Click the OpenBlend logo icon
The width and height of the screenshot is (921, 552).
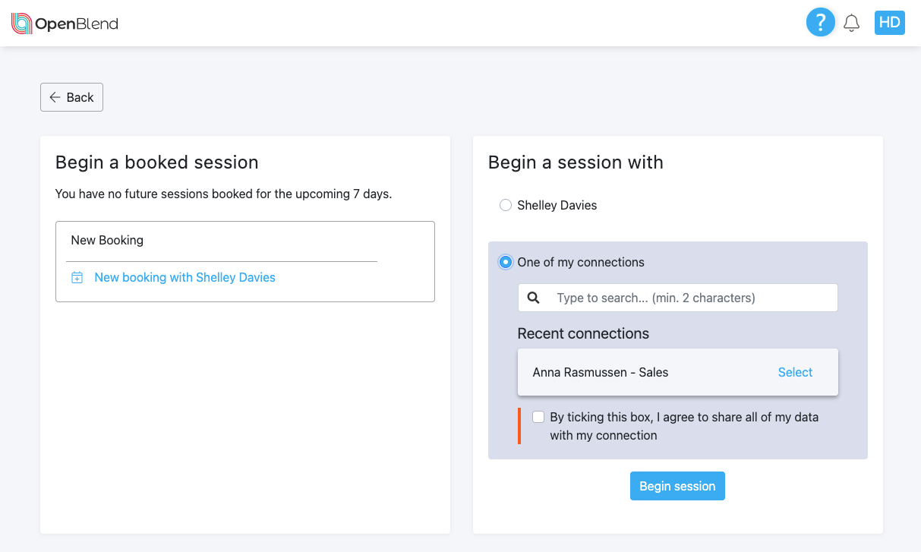[x=22, y=24]
